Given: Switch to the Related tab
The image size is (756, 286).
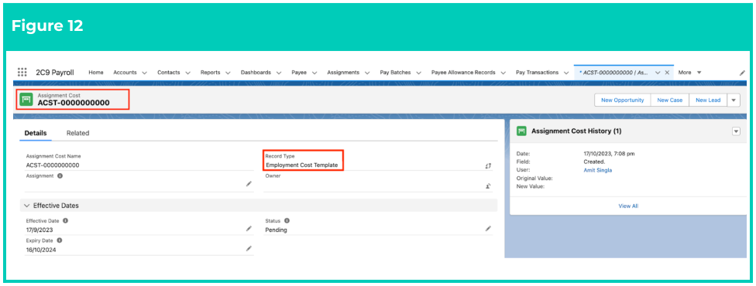Looking at the screenshot, I should pyautogui.click(x=77, y=133).
